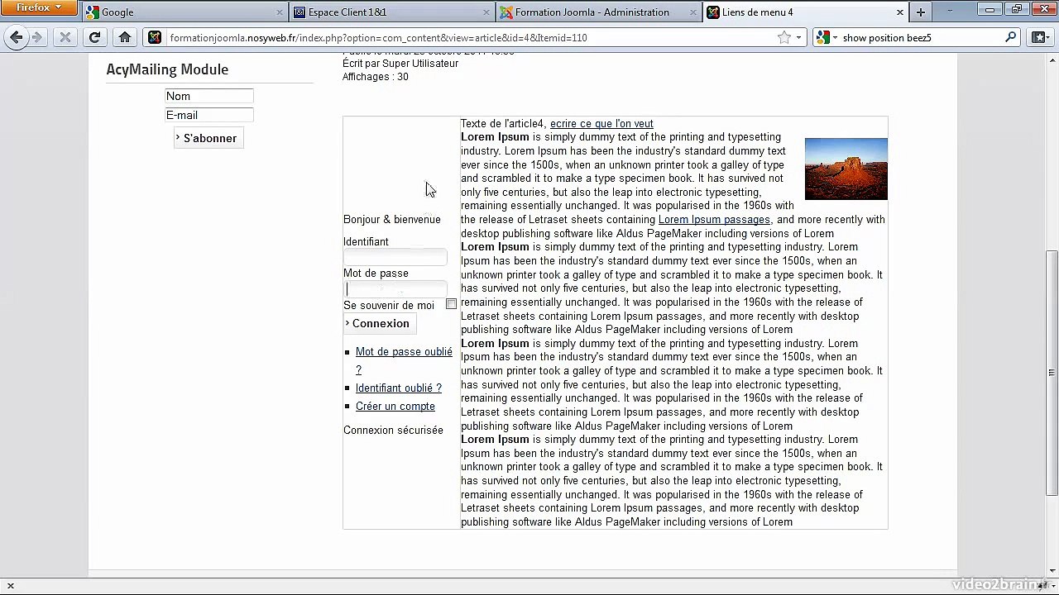The image size is (1059, 595).
Task: Click the AcyMailing Module heading
Action: (x=167, y=69)
